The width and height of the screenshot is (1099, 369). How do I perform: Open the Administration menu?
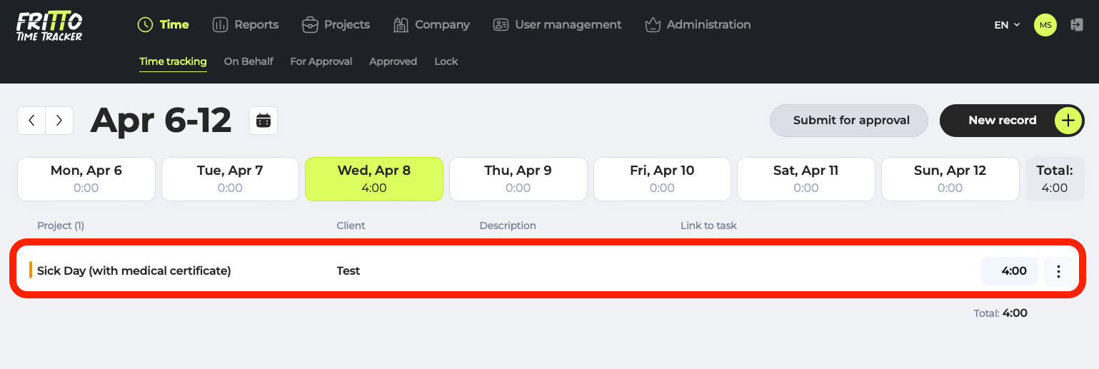click(x=697, y=25)
